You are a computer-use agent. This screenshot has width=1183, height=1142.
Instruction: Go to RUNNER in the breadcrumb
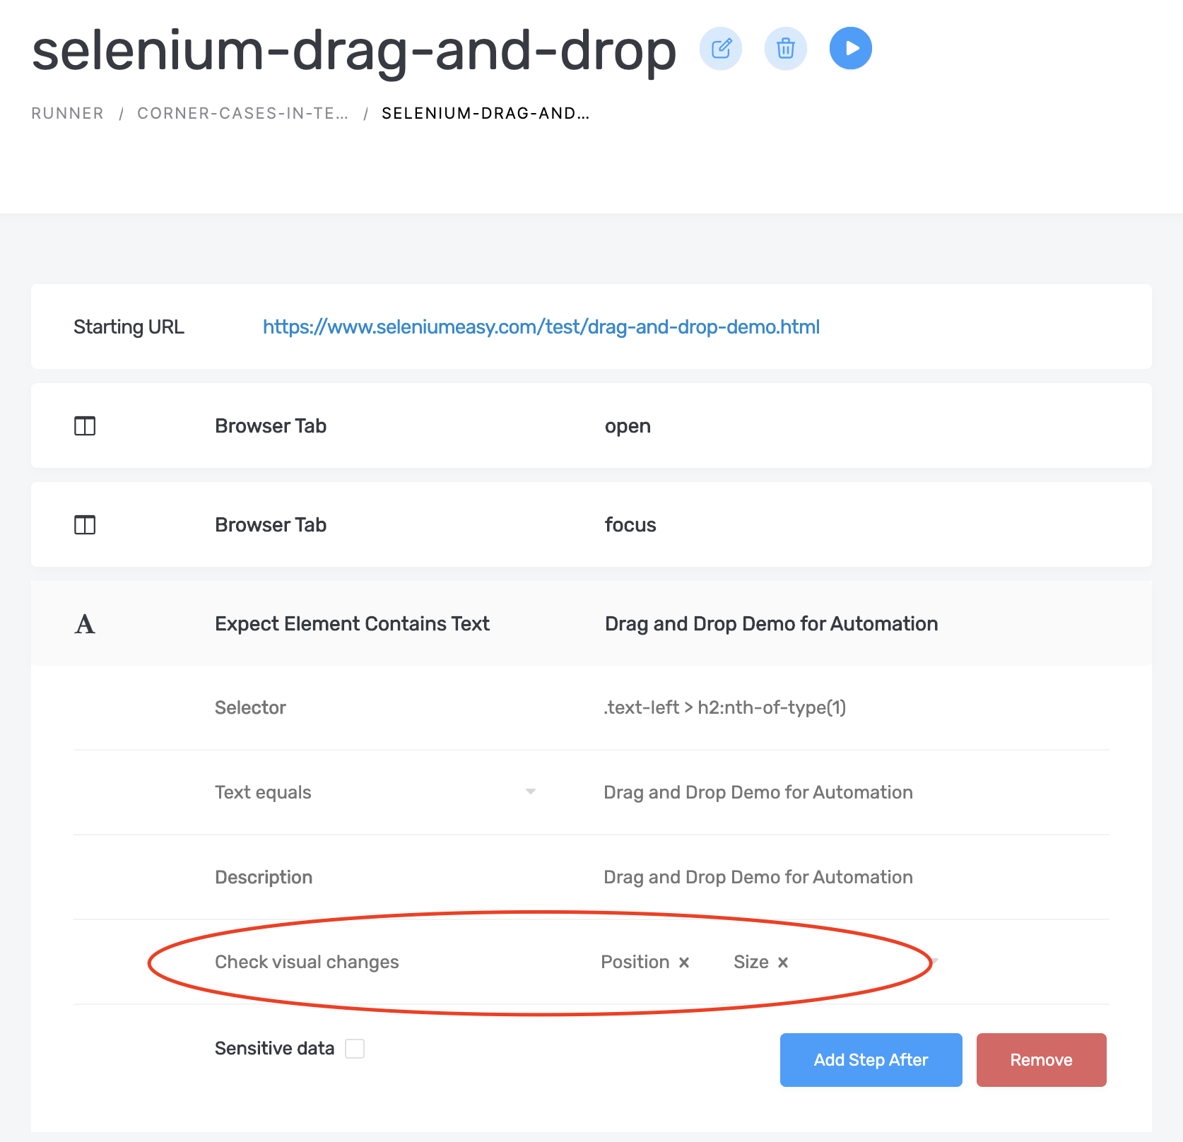point(67,113)
